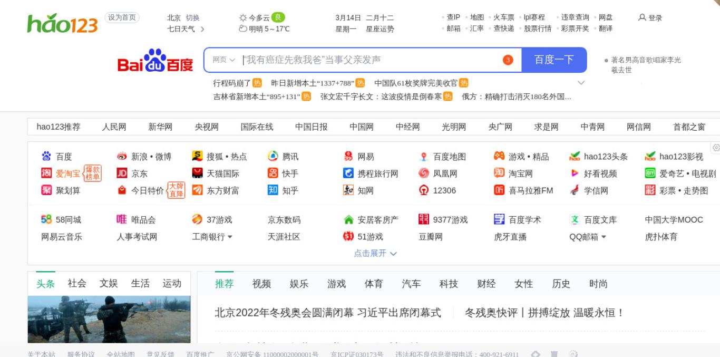The image size is (720, 357).
Task: Switch to the 推荐 tab
Action: 224,284
